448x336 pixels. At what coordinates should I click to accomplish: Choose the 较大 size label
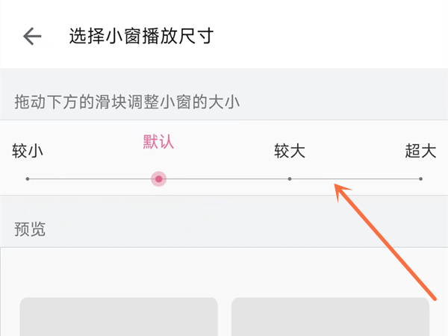point(290,152)
